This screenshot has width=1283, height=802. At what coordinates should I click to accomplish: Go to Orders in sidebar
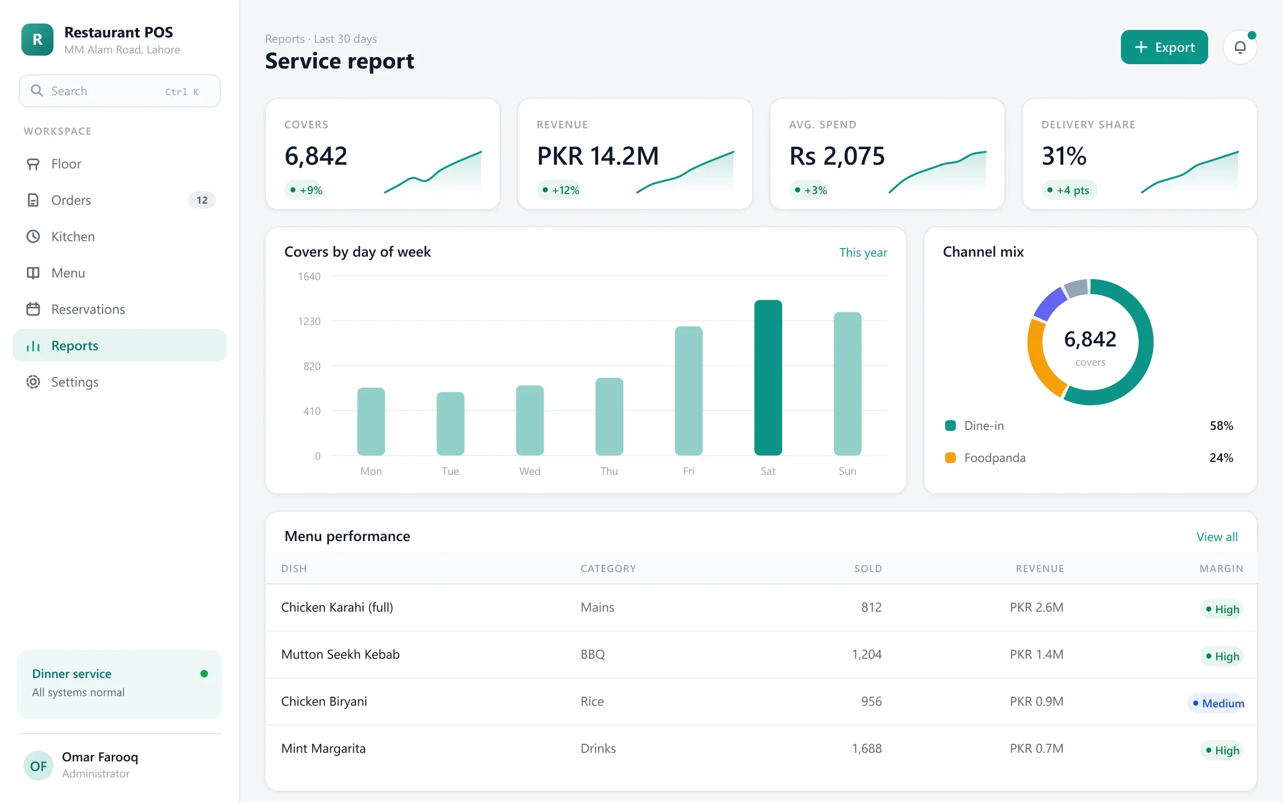point(120,200)
